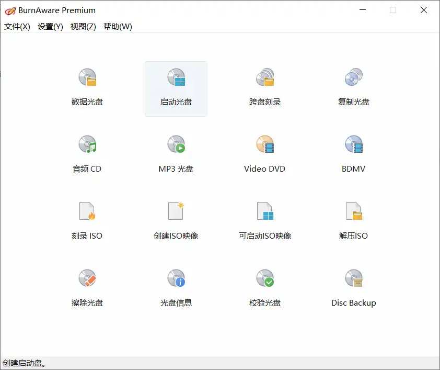Click the BurnAware logo in title bar
Viewport: 440px width, 370px height.
click(x=10, y=11)
